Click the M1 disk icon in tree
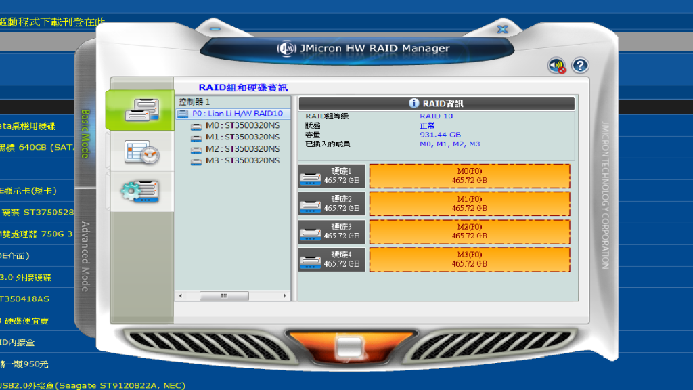The width and height of the screenshot is (693, 390). pyautogui.click(x=196, y=138)
